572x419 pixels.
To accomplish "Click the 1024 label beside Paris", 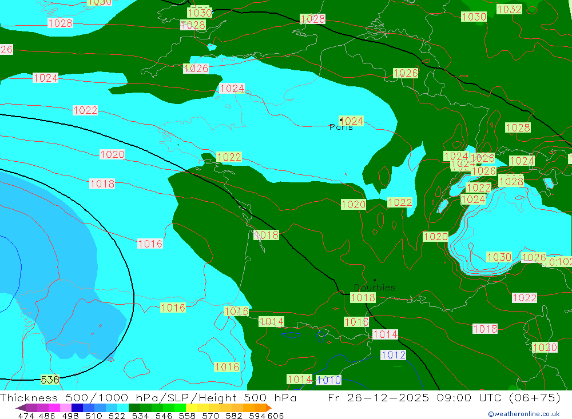I will pyautogui.click(x=351, y=121).
